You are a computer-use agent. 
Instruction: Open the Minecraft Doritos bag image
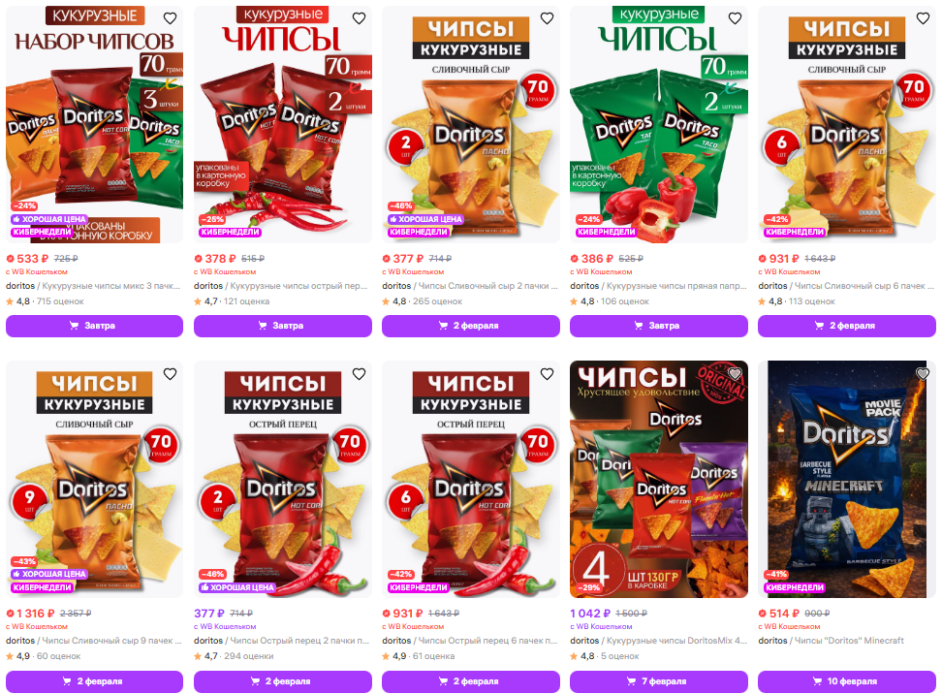(846, 480)
